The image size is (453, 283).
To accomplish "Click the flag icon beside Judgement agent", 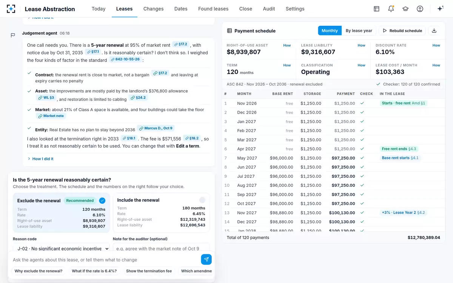I will point(13,35).
